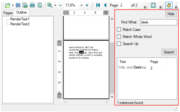Expand the zoom percentage dropdown list
This screenshot has width=180, height=112.
click(81, 5)
